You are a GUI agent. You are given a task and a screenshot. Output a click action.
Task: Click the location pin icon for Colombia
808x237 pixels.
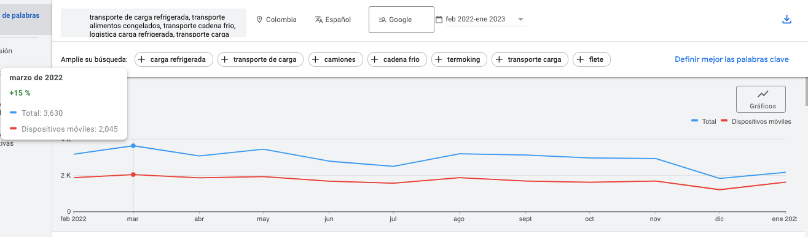point(259,20)
